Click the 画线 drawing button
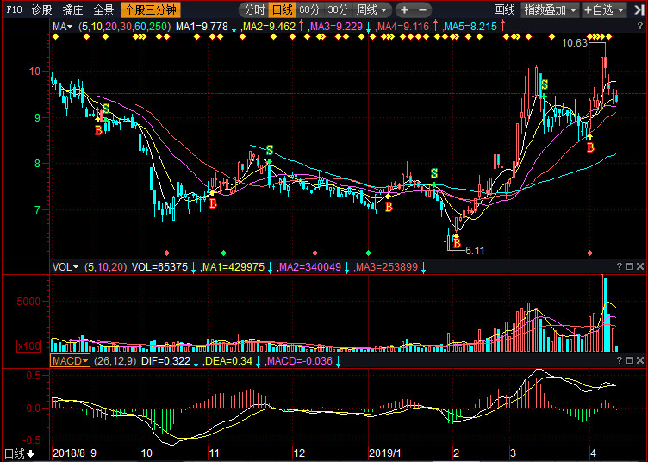 [x=504, y=10]
